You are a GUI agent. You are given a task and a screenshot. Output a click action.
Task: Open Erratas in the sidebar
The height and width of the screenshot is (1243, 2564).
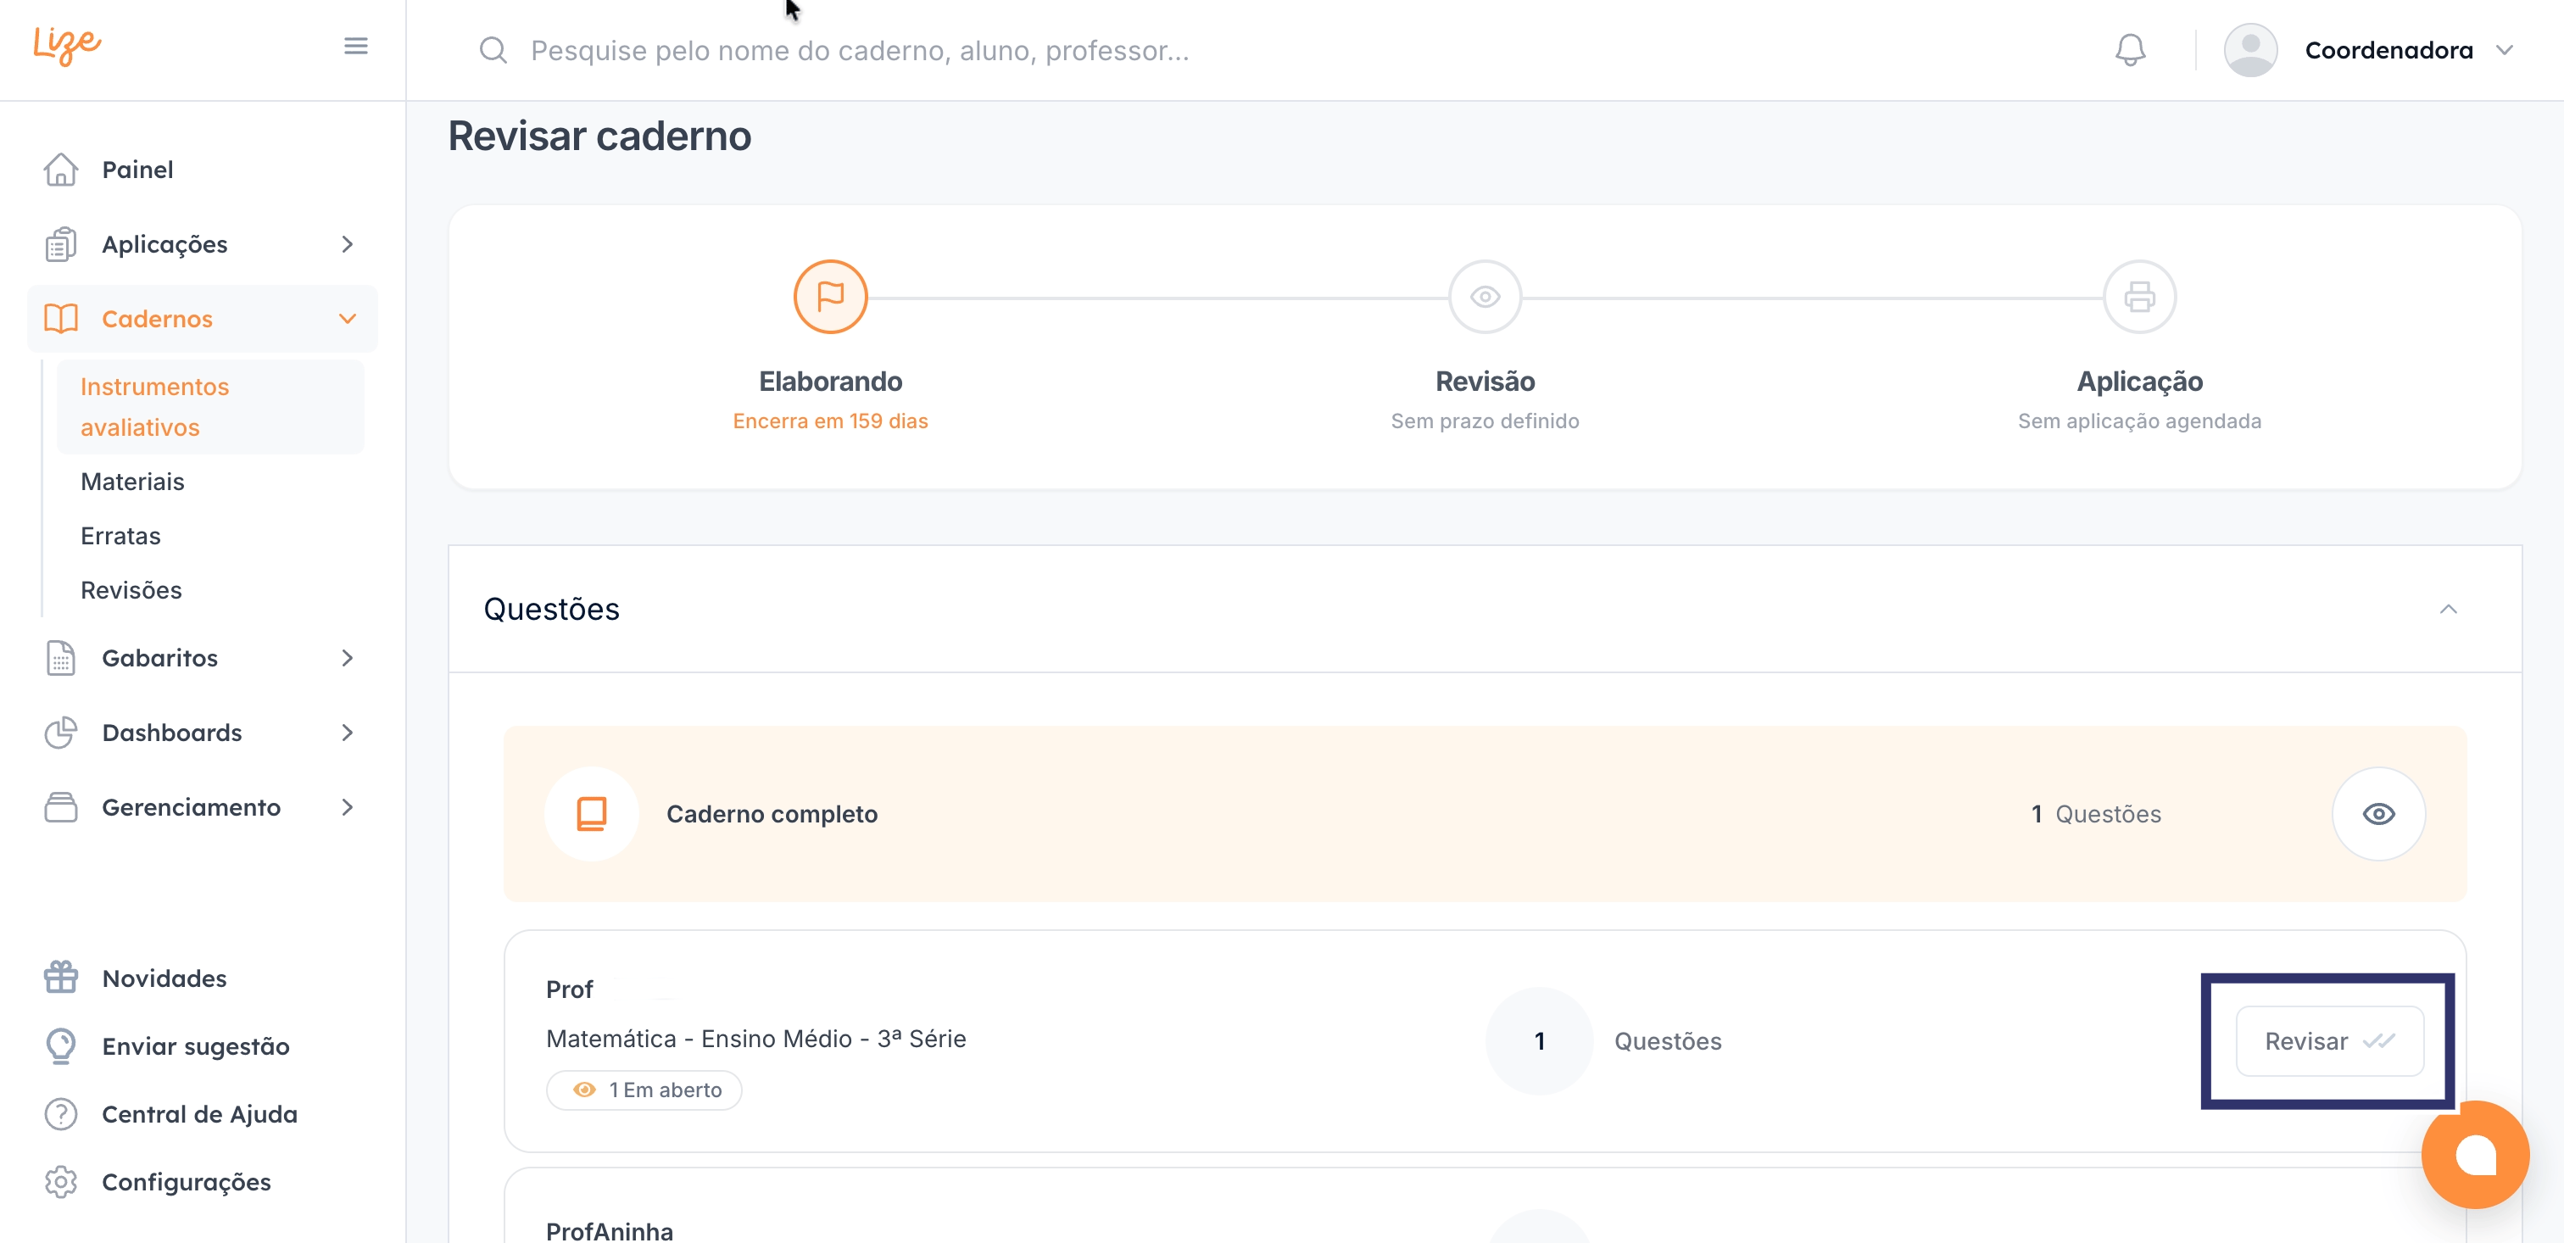tap(120, 535)
